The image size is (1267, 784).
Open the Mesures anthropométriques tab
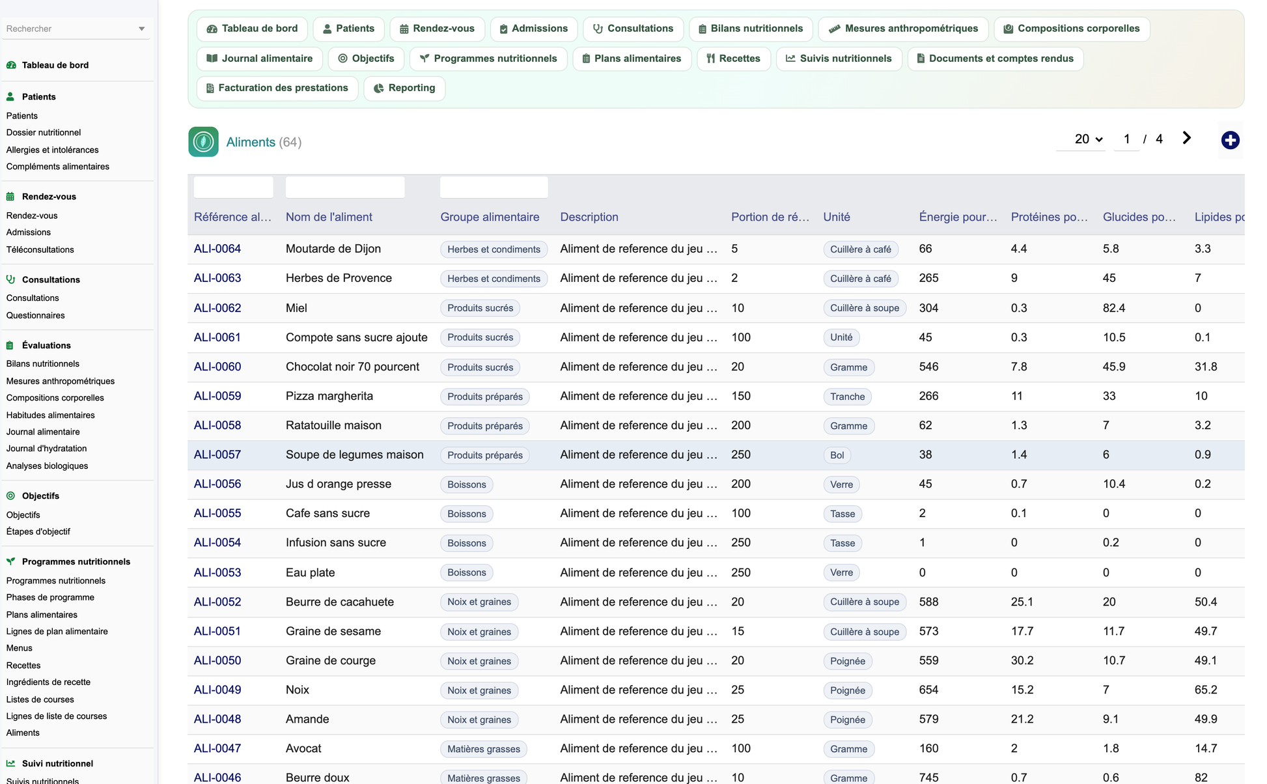point(903,29)
